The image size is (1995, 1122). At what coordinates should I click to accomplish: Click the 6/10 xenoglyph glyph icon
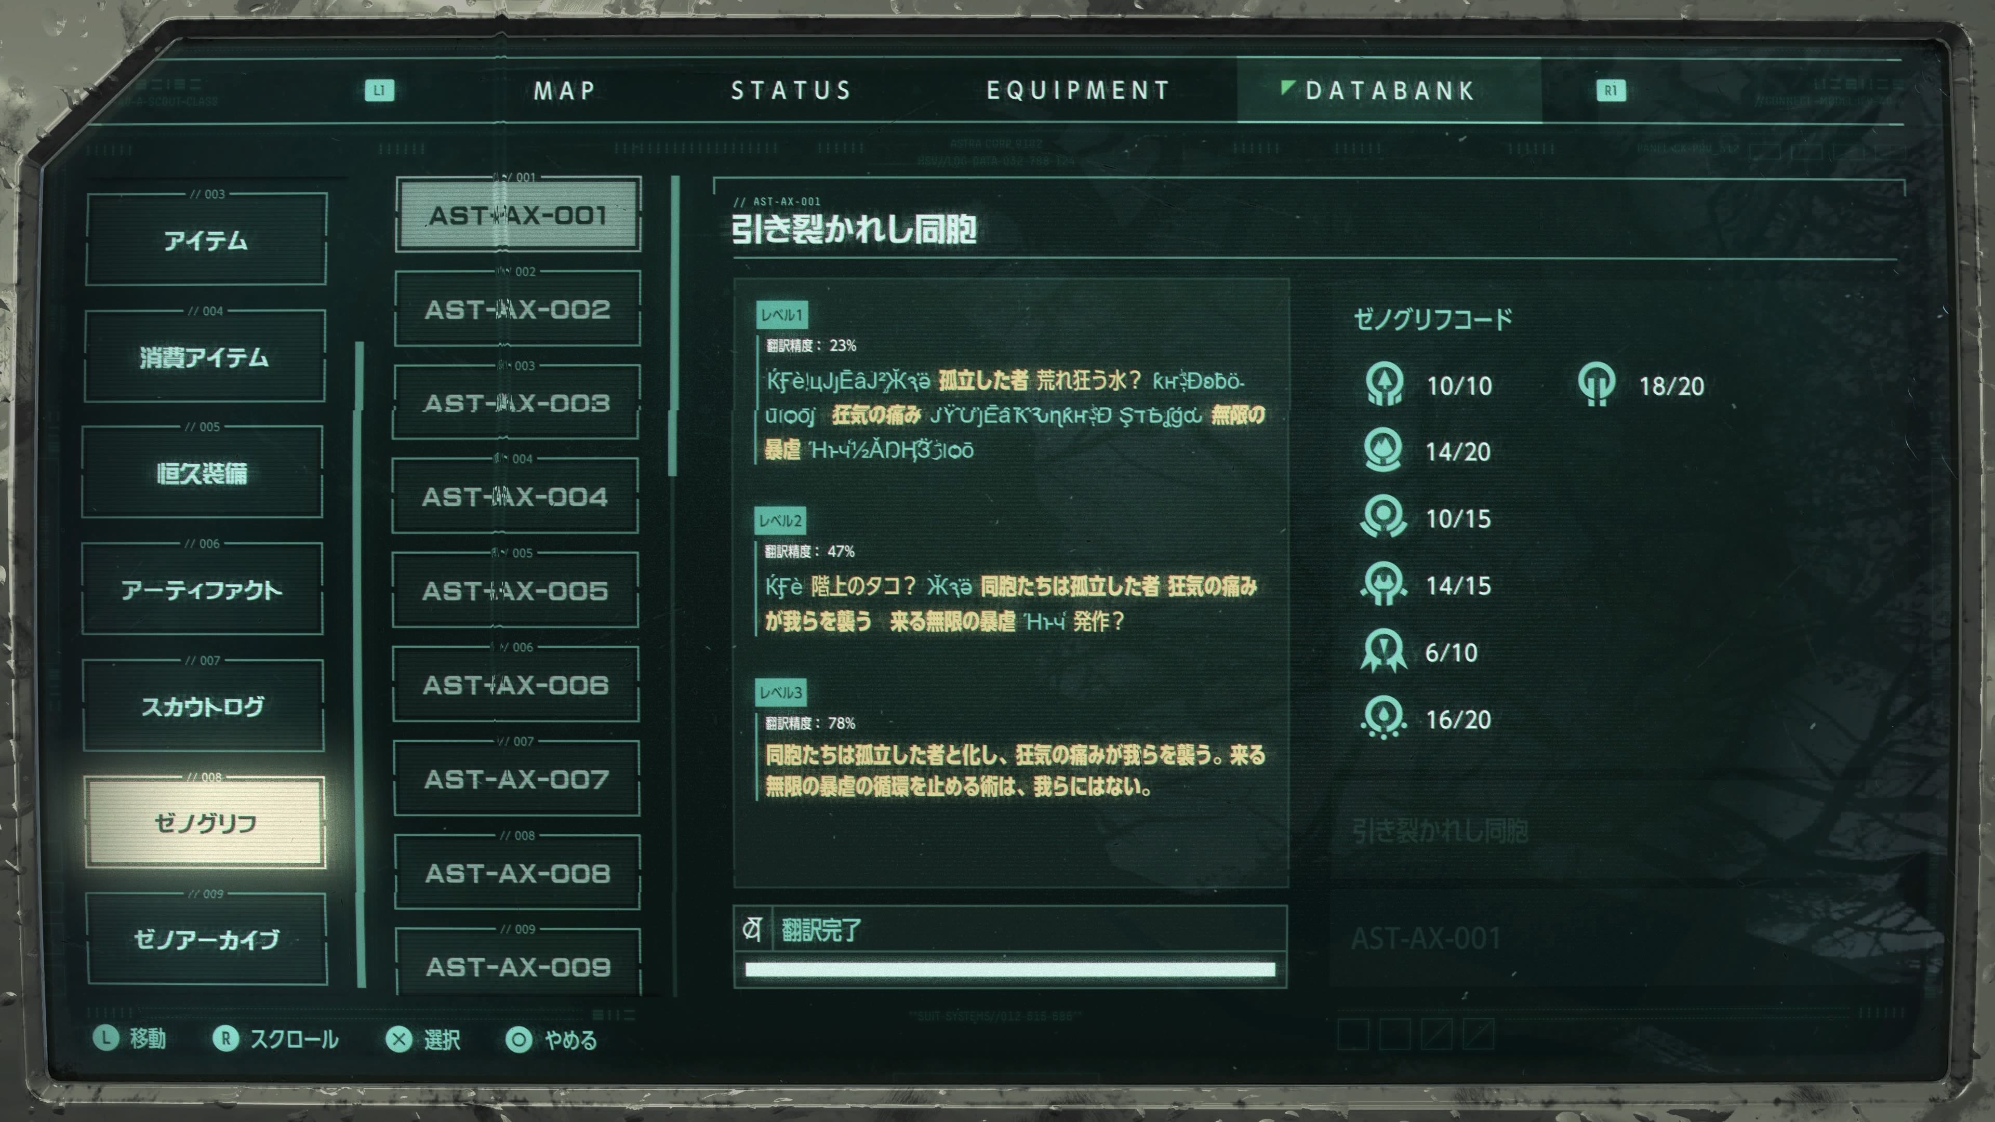tap(1383, 651)
